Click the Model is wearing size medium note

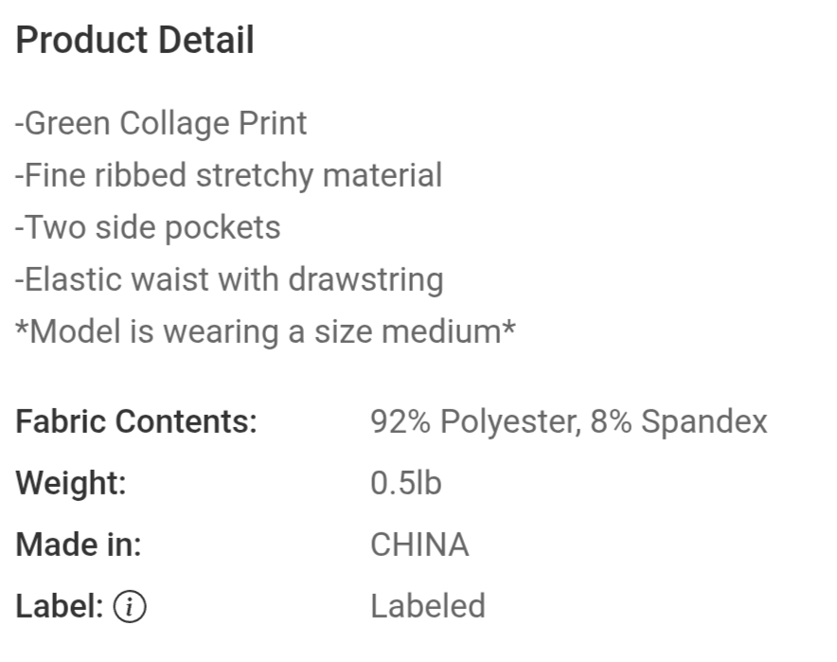coord(265,331)
